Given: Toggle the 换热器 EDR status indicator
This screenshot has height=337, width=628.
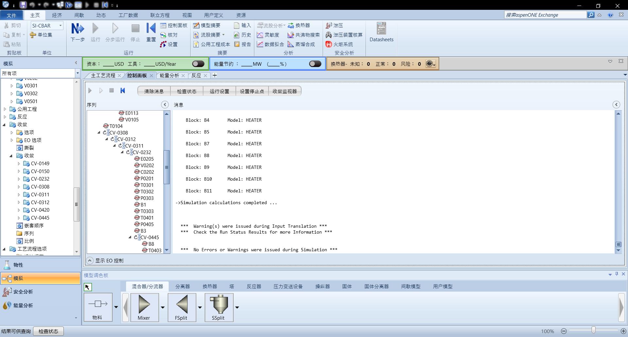Looking at the screenshot, I should pyautogui.click(x=430, y=64).
